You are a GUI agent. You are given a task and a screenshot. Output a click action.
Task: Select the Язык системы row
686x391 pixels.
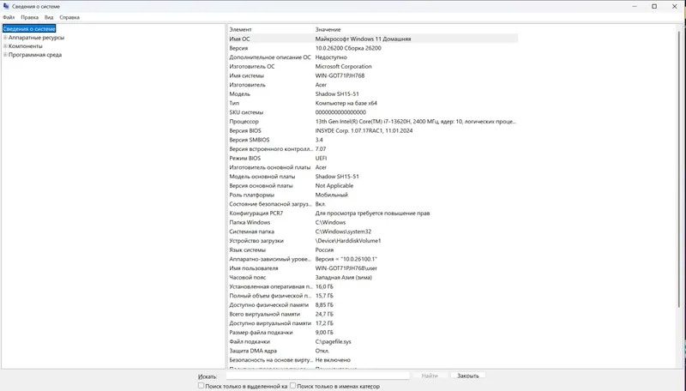373,250
